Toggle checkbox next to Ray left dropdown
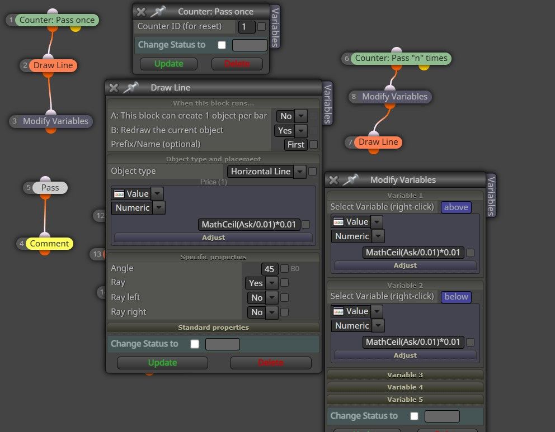 click(284, 298)
